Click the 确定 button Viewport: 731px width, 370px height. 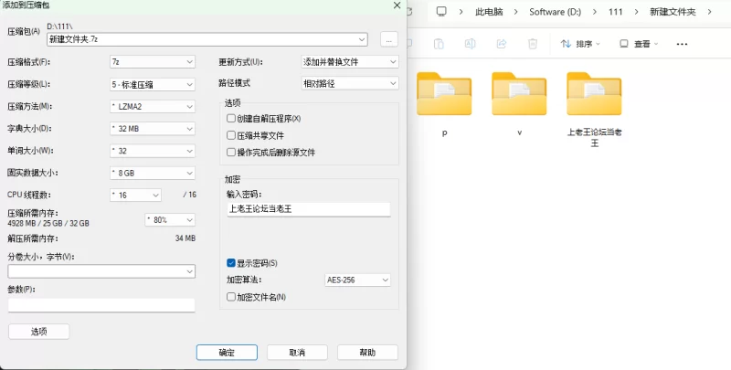pos(227,352)
